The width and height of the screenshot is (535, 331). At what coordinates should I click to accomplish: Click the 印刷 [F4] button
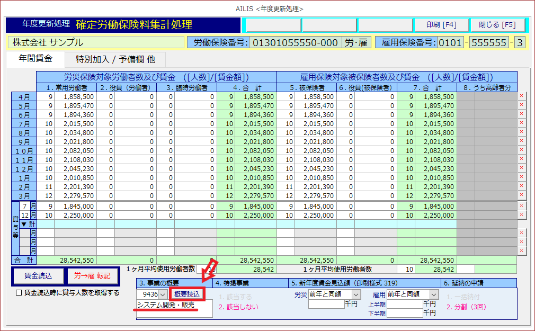click(441, 25)
